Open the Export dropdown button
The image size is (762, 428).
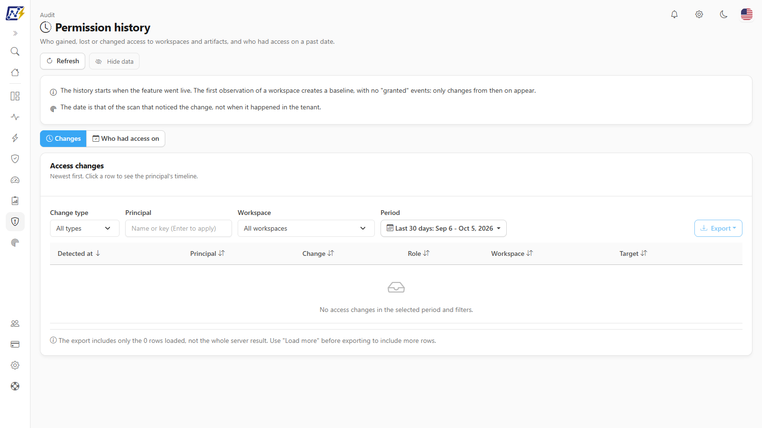[x=718, y=228]
